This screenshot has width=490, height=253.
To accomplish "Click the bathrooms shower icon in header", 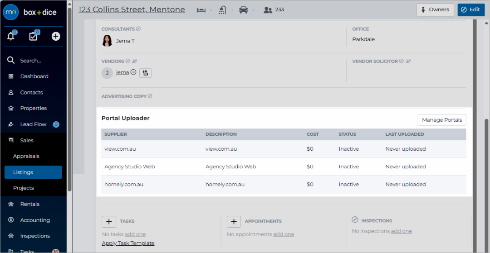I will point(222,10).
